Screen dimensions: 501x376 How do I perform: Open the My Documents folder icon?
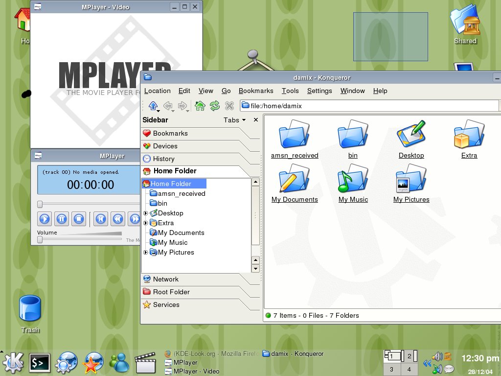pyautogui.click(x=294, y=178)
